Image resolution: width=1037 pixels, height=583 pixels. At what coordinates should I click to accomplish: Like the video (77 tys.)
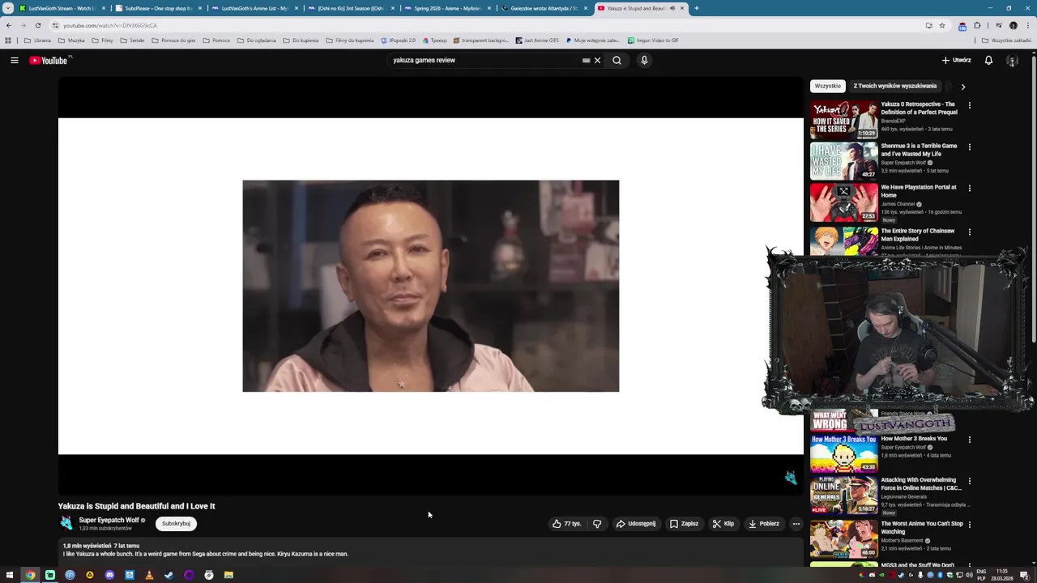[567, 524]
